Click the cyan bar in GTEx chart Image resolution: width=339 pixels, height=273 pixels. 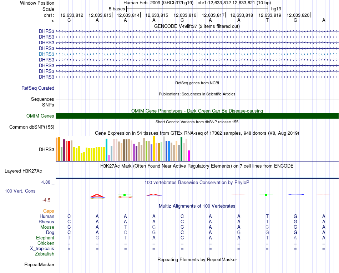point(106,150)
